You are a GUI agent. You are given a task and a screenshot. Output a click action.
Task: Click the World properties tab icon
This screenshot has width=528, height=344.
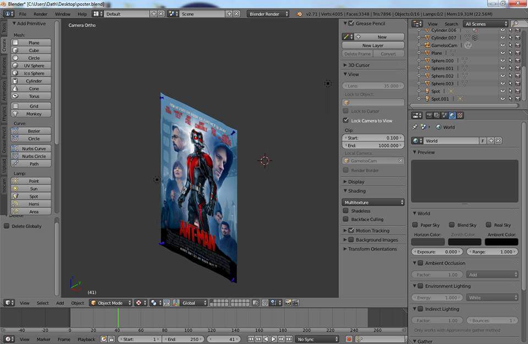click(x=452, y=115)
